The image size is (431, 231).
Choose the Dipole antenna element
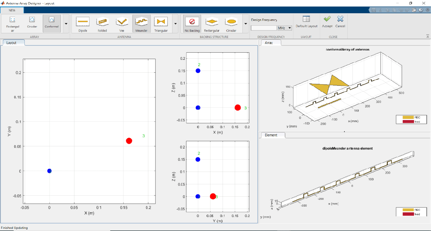(83, 24)
